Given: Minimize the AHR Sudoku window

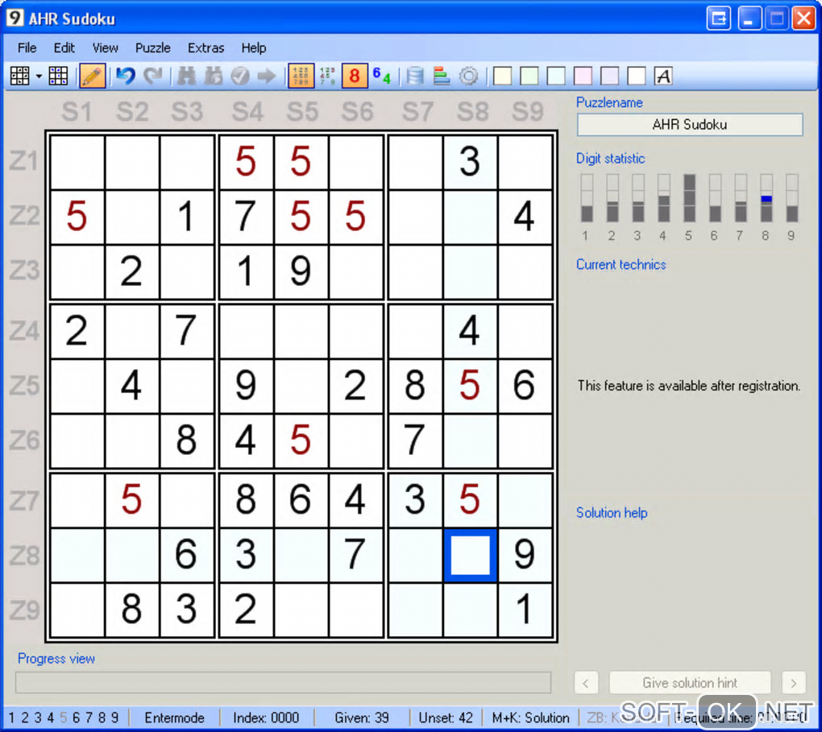Looking at the screenshot, I should click(x=749, y=19).
